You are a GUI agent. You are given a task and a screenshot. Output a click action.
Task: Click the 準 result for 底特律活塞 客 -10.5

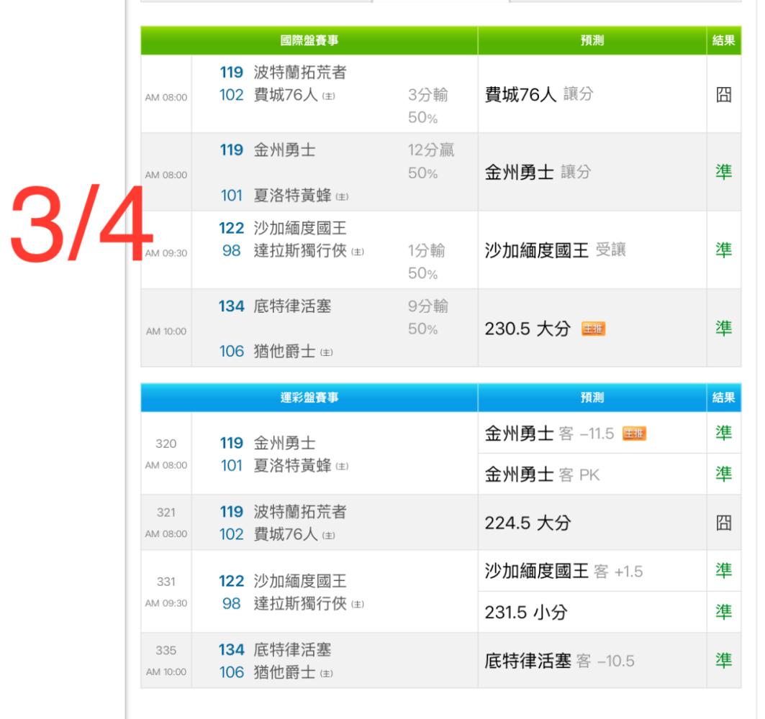pos(723,661)
